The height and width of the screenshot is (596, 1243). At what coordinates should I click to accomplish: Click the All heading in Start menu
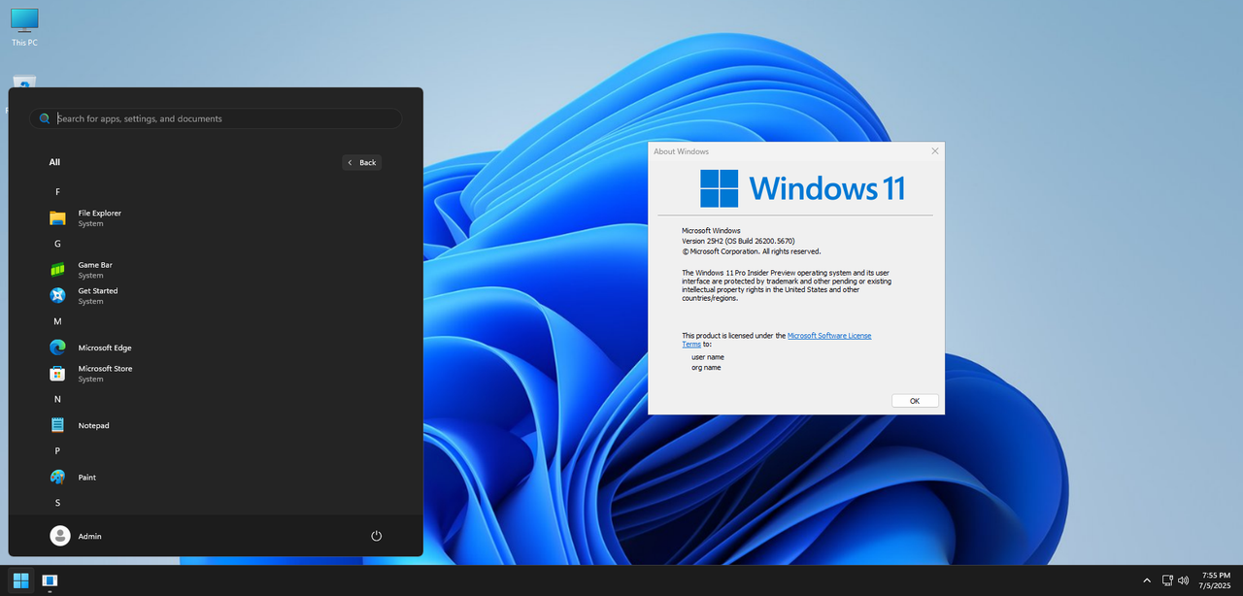click(54, 162)
